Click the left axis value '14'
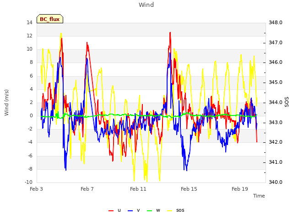Image resolution: width=293 pixels, height=219 pixels. click(29, 23)
